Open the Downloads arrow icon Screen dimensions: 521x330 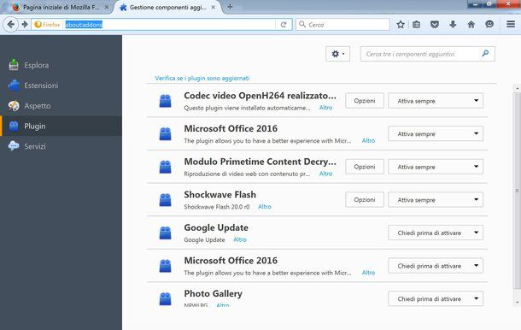(x=453, y=24)
